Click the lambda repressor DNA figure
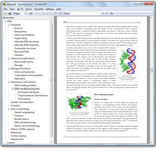The width and height of the screenshot is (156, 148). (127, 61)
